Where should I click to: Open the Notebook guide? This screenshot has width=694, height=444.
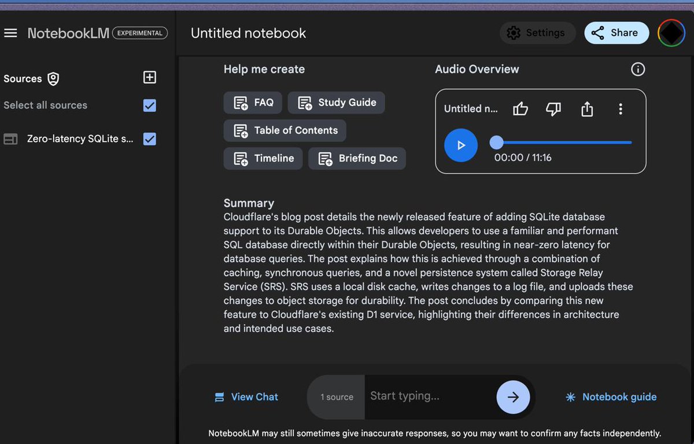pyautogui.click(x=611, y=397)
